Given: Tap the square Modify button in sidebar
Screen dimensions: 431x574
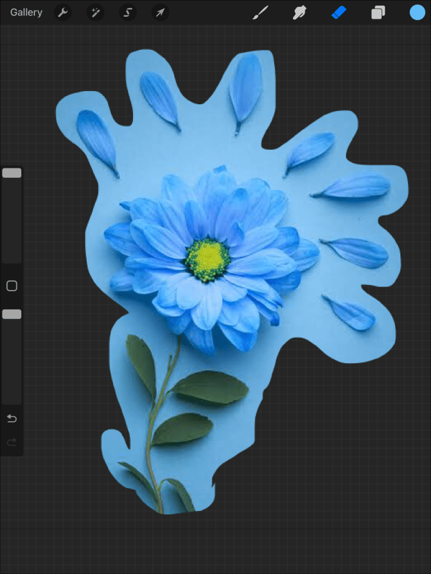Looking at the screenshot, I should tap(12, 286).
